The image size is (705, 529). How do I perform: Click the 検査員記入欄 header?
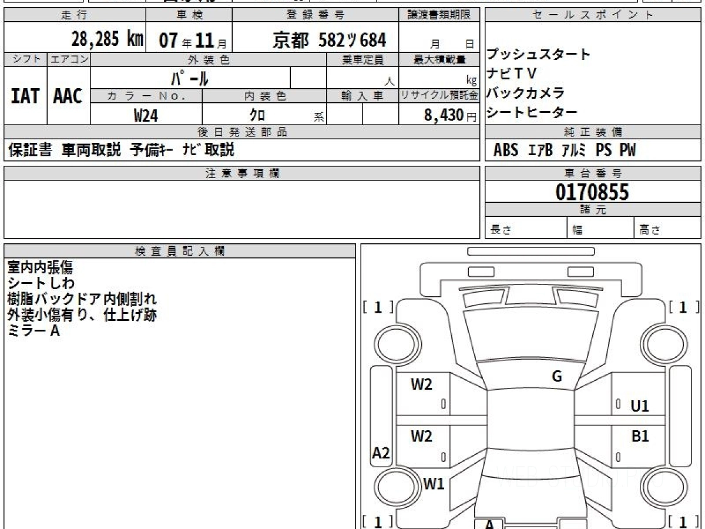coord(180,251)
